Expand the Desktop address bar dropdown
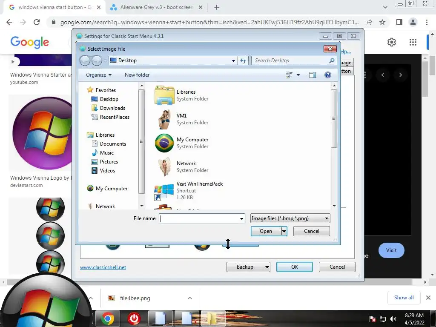This screenshot has height=327, width=436. (234, 60)
